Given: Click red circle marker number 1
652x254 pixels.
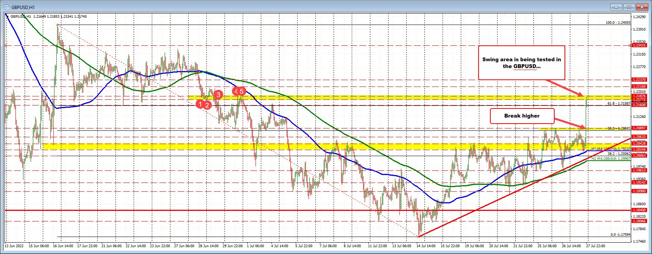Looking at the screenshot, I should (x=200, y=104).
